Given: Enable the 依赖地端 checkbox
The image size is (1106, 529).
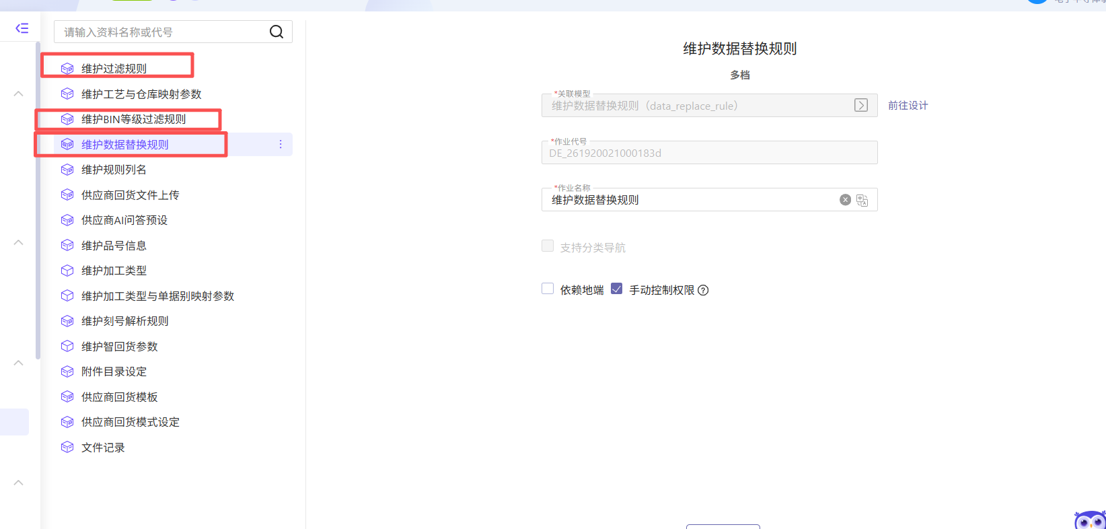Looking at the screenshot, I should point(548,289).
